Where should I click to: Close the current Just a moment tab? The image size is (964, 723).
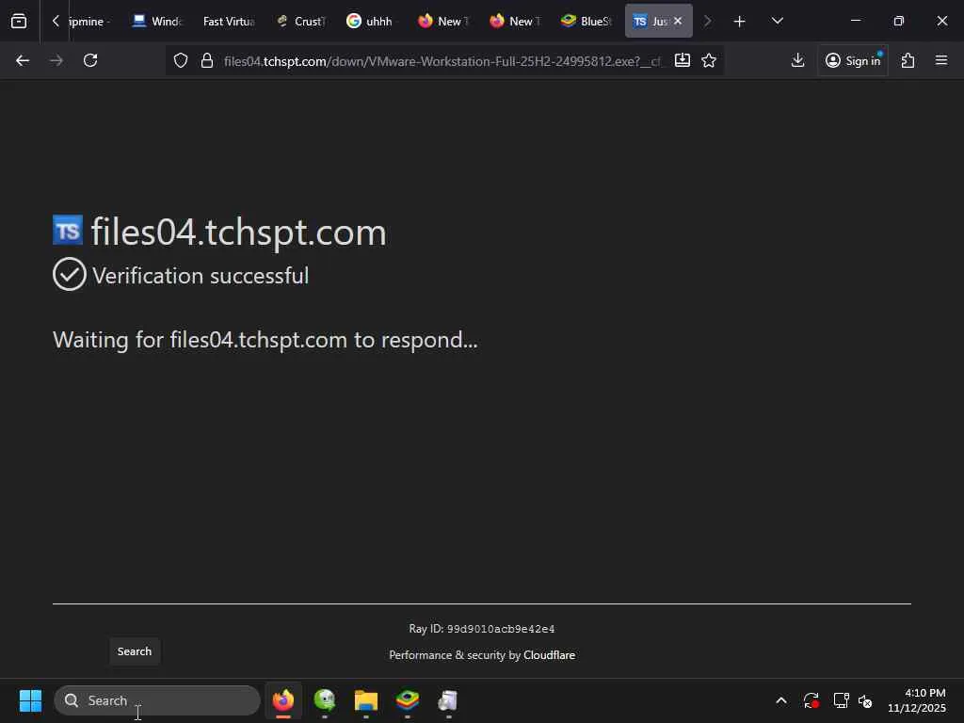(x=678, y=21)
